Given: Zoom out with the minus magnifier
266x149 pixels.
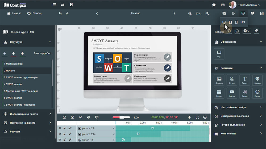Looking at the screenshot, I should (190, 13).
